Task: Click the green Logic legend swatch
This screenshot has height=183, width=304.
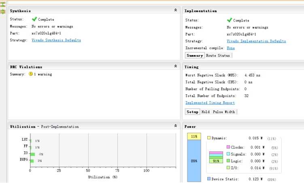Action: [228, 161]
